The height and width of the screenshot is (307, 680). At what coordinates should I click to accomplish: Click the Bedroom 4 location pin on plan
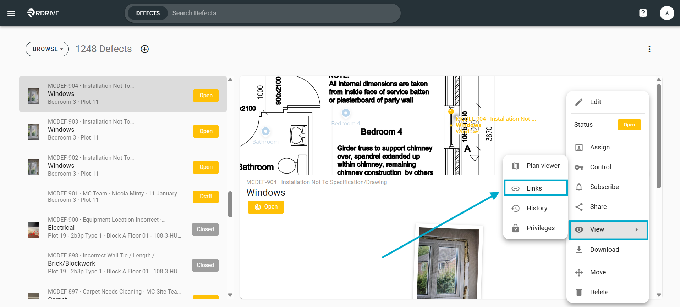(346, 113)
